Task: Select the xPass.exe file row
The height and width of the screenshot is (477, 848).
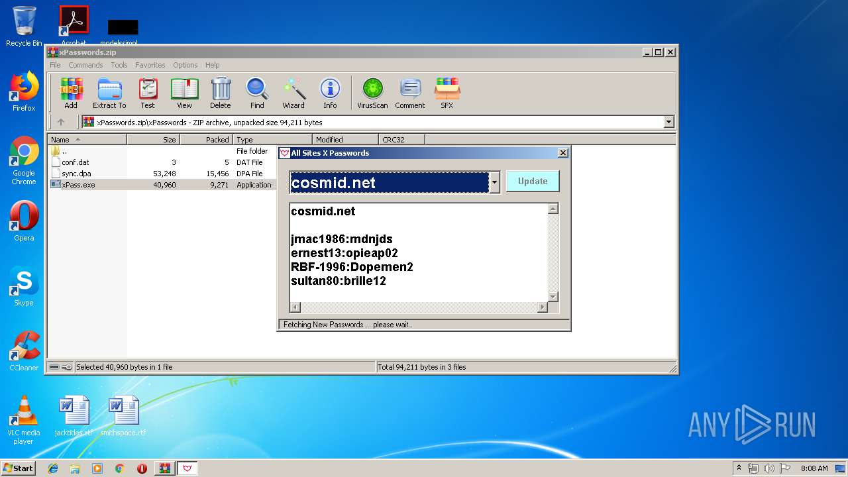Action: [x=162, y=185]
